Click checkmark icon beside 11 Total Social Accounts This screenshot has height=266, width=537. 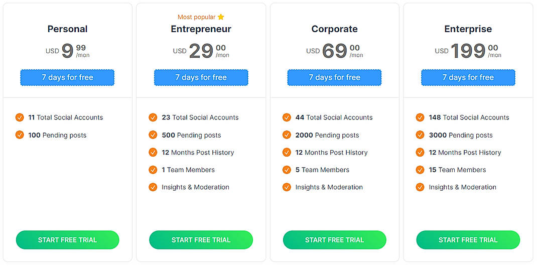[x=20, y=117]
